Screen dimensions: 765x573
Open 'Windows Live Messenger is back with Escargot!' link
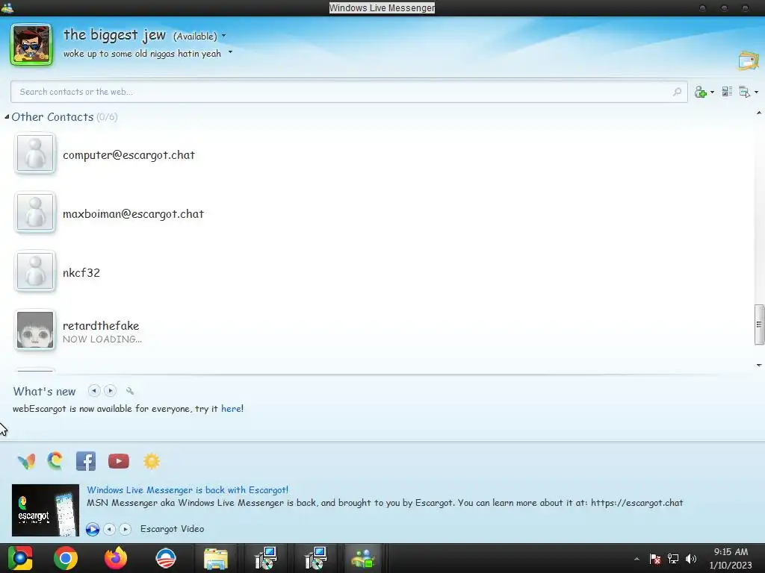tap(188, 490)
